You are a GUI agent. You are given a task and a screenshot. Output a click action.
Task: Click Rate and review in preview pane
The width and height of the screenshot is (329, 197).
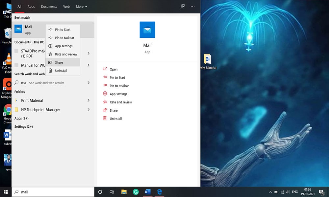click(x=121, y=102)
